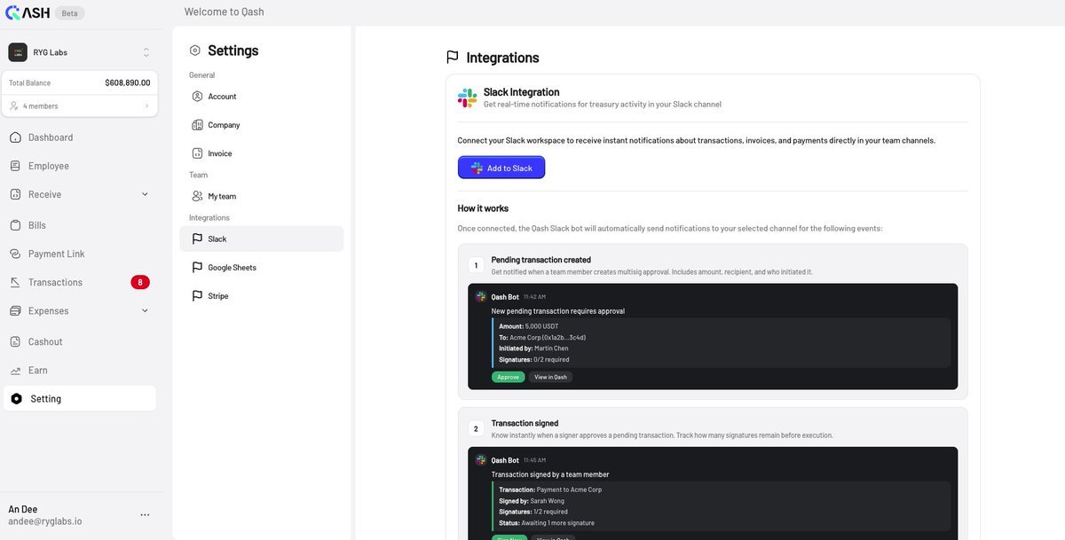This screenshot has width=1065, height=540.
Task: Open the Dashboard page
Action: pyautogui.click(x=51, y=137)
